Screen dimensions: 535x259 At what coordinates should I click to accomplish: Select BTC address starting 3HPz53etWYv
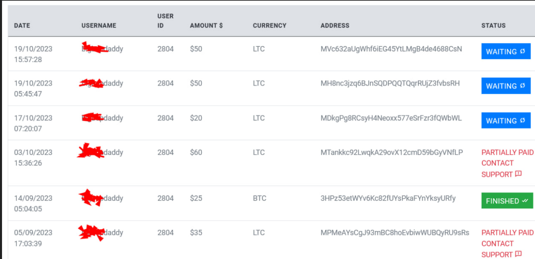[x=388, y=198]
